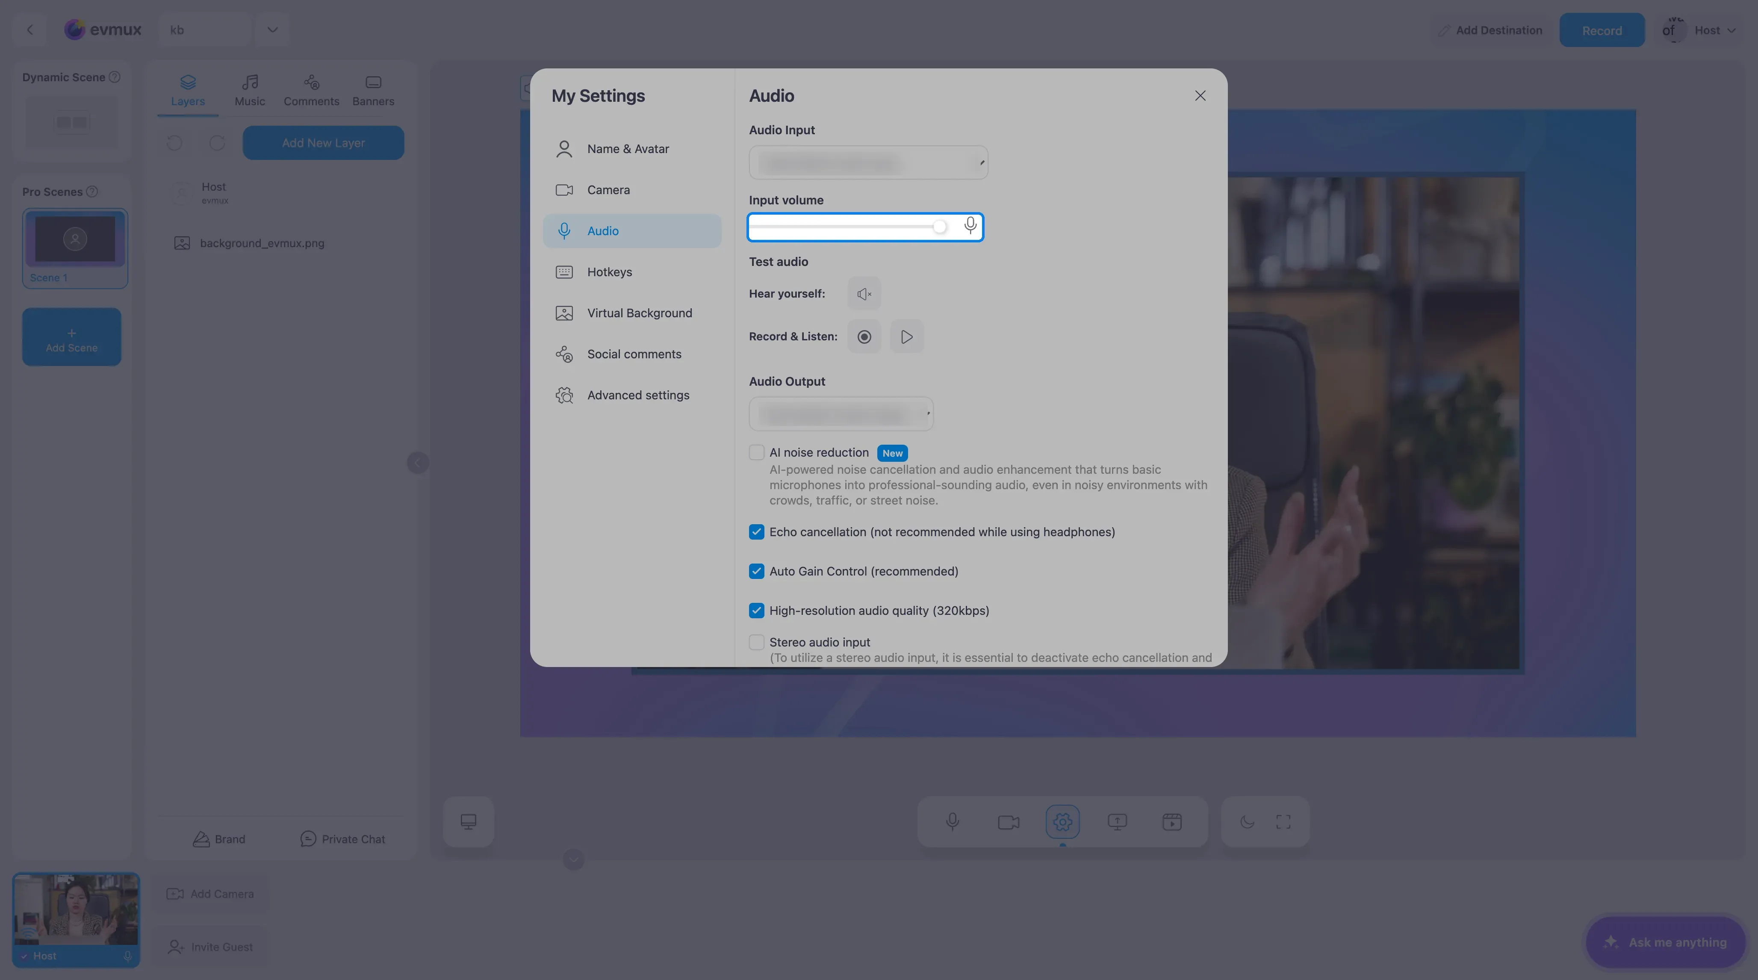Click the Add Scene button
Viewport: 1758px width, 980px height.
[72, 337]
